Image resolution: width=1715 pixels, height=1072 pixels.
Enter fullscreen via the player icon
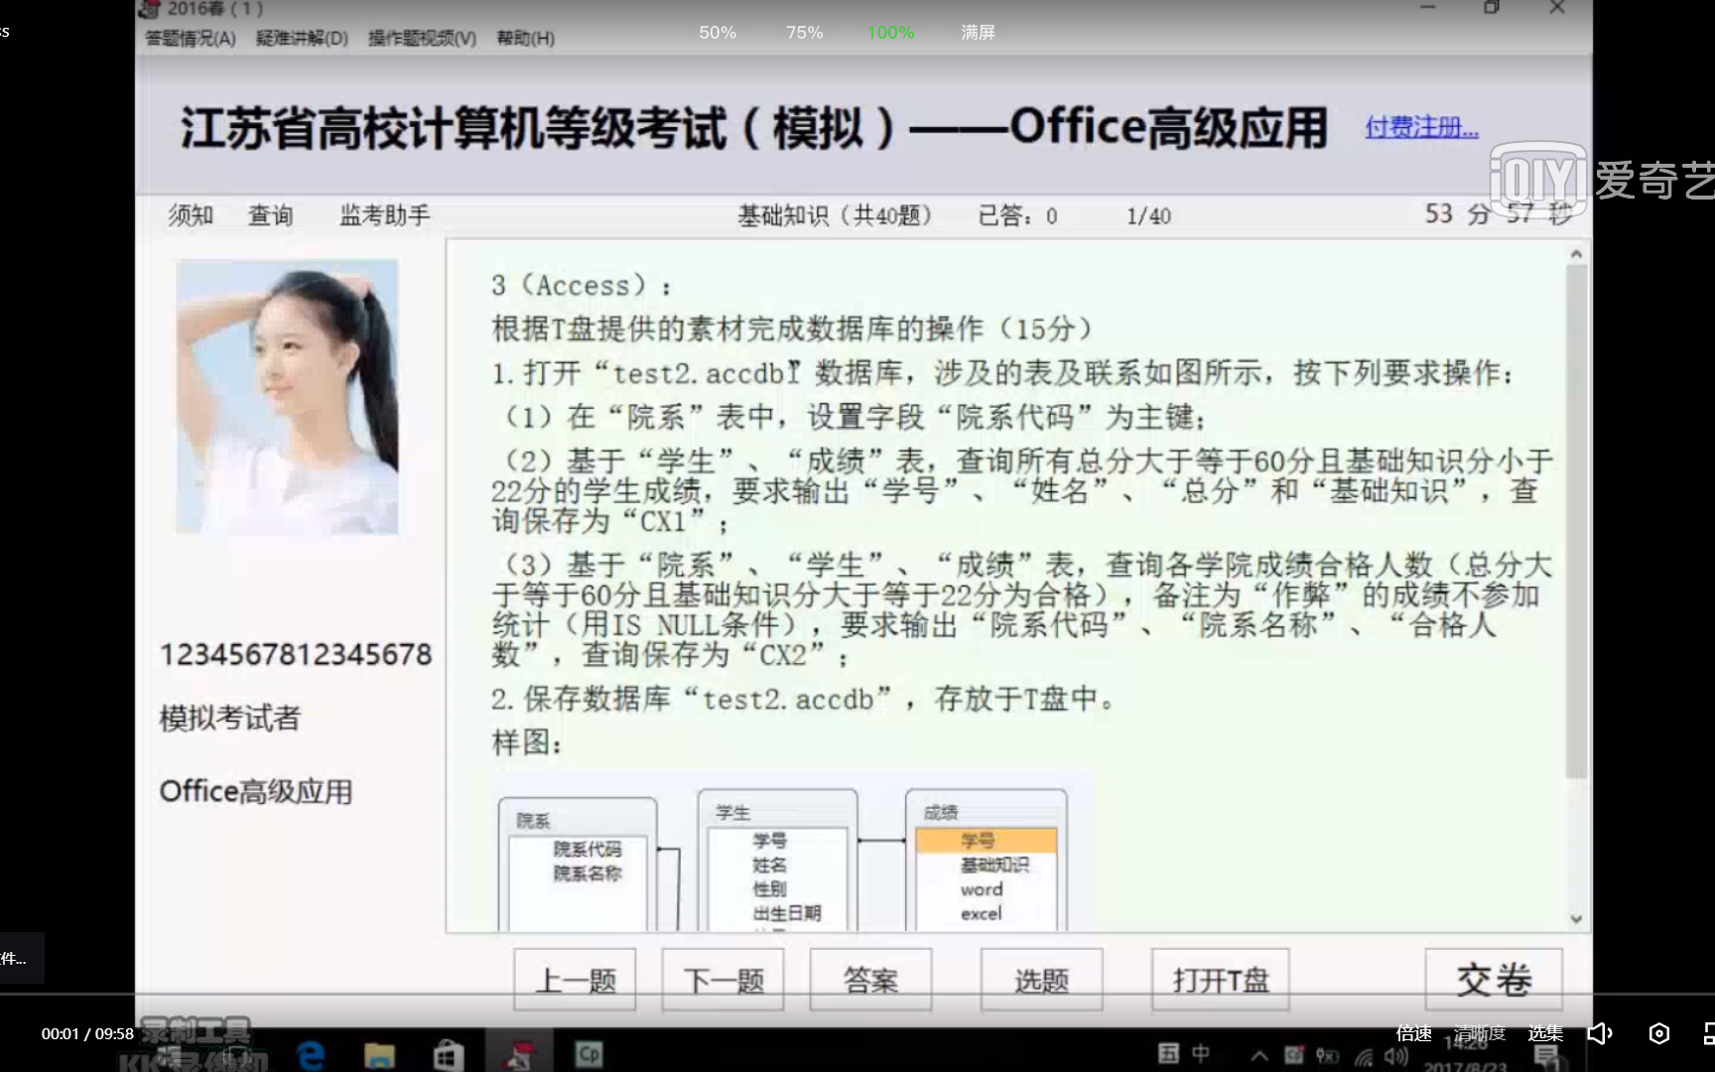tap(1707, 1034)
